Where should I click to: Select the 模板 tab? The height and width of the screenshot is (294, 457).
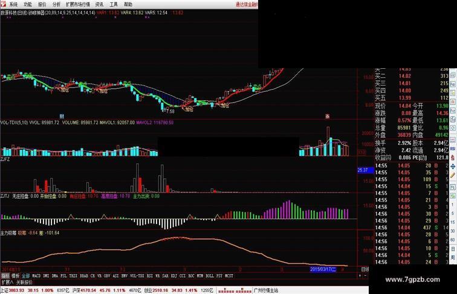[x=16, y=275]
